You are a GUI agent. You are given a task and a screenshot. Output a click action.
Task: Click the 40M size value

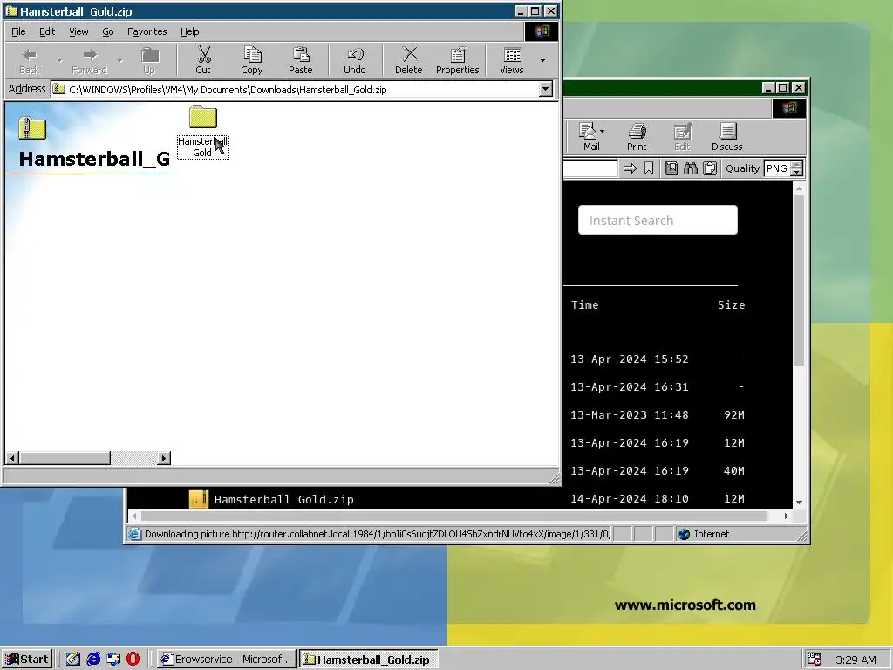(x=734, y=470)
